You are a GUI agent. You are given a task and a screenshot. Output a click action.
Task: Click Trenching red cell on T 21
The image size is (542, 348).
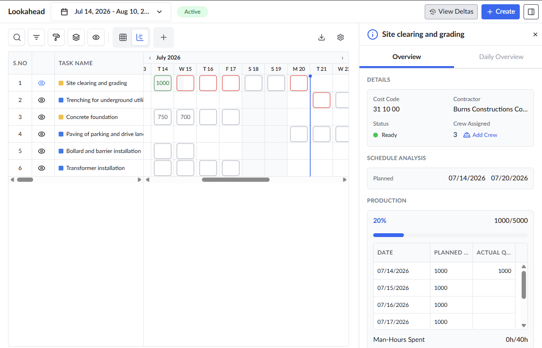(x=322, y=100)
